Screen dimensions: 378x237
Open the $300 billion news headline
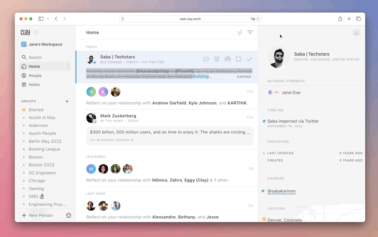click(x=170, y=132)
